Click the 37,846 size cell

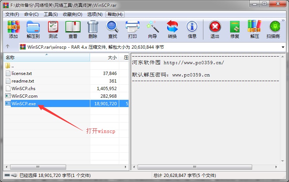(110, 74)
